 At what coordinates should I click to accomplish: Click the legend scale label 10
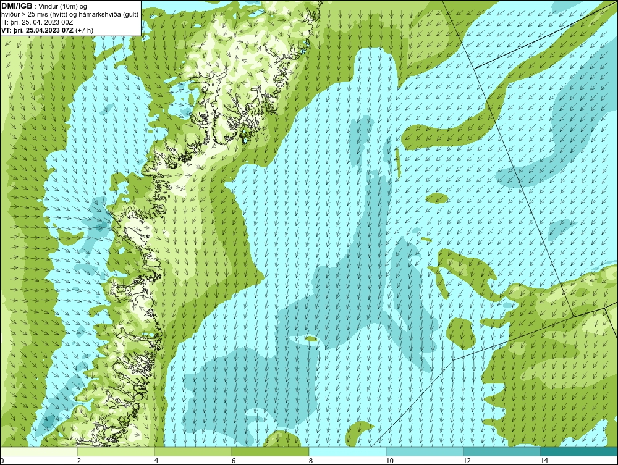click(x=390, y=461)
